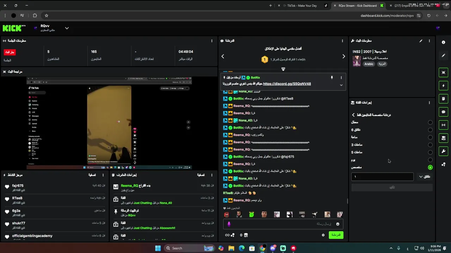451x253 pixels.
Task: Click the pencil edit icon in right sidebar
Action: 443,56
